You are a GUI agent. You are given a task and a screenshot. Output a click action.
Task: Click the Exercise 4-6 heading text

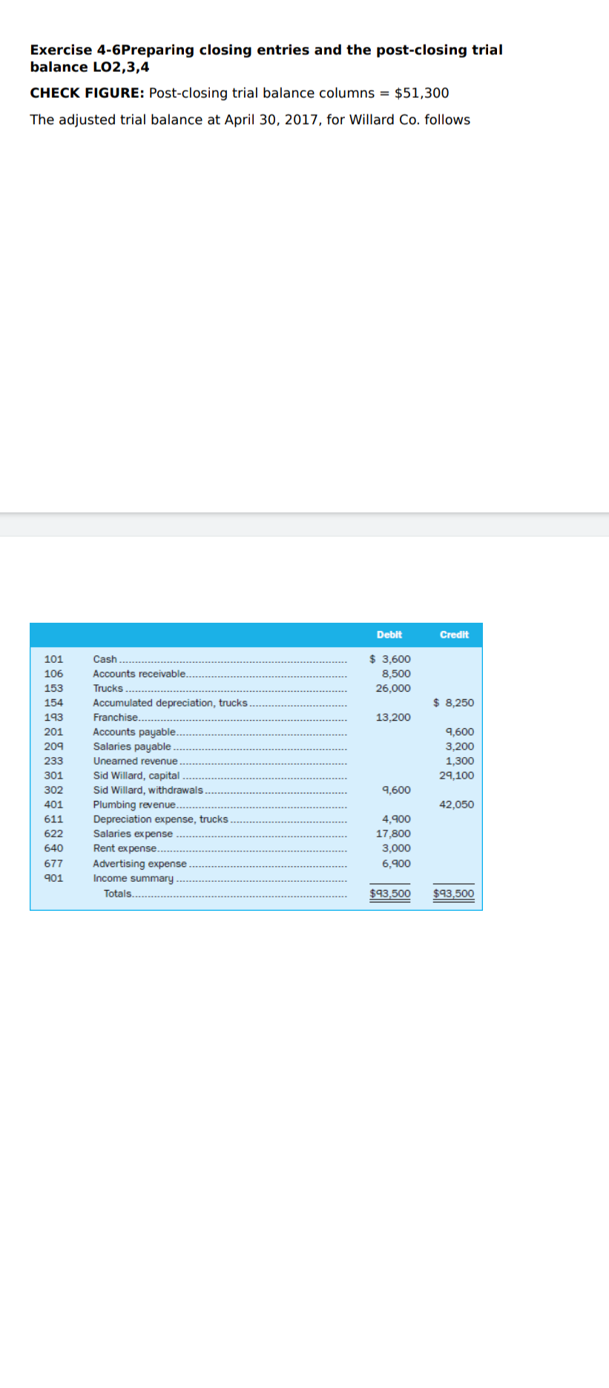coord(266,58)
